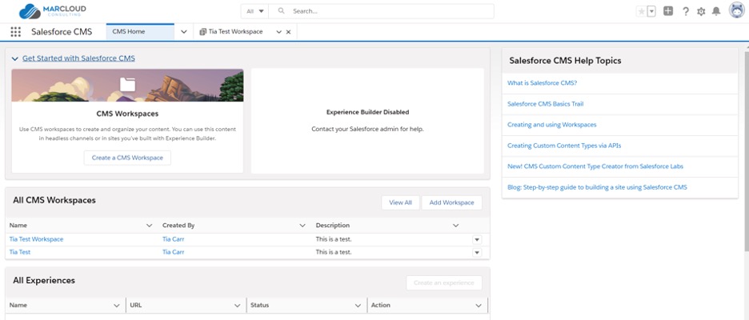Open the Name column menu in workspaces

pos(150,226)
